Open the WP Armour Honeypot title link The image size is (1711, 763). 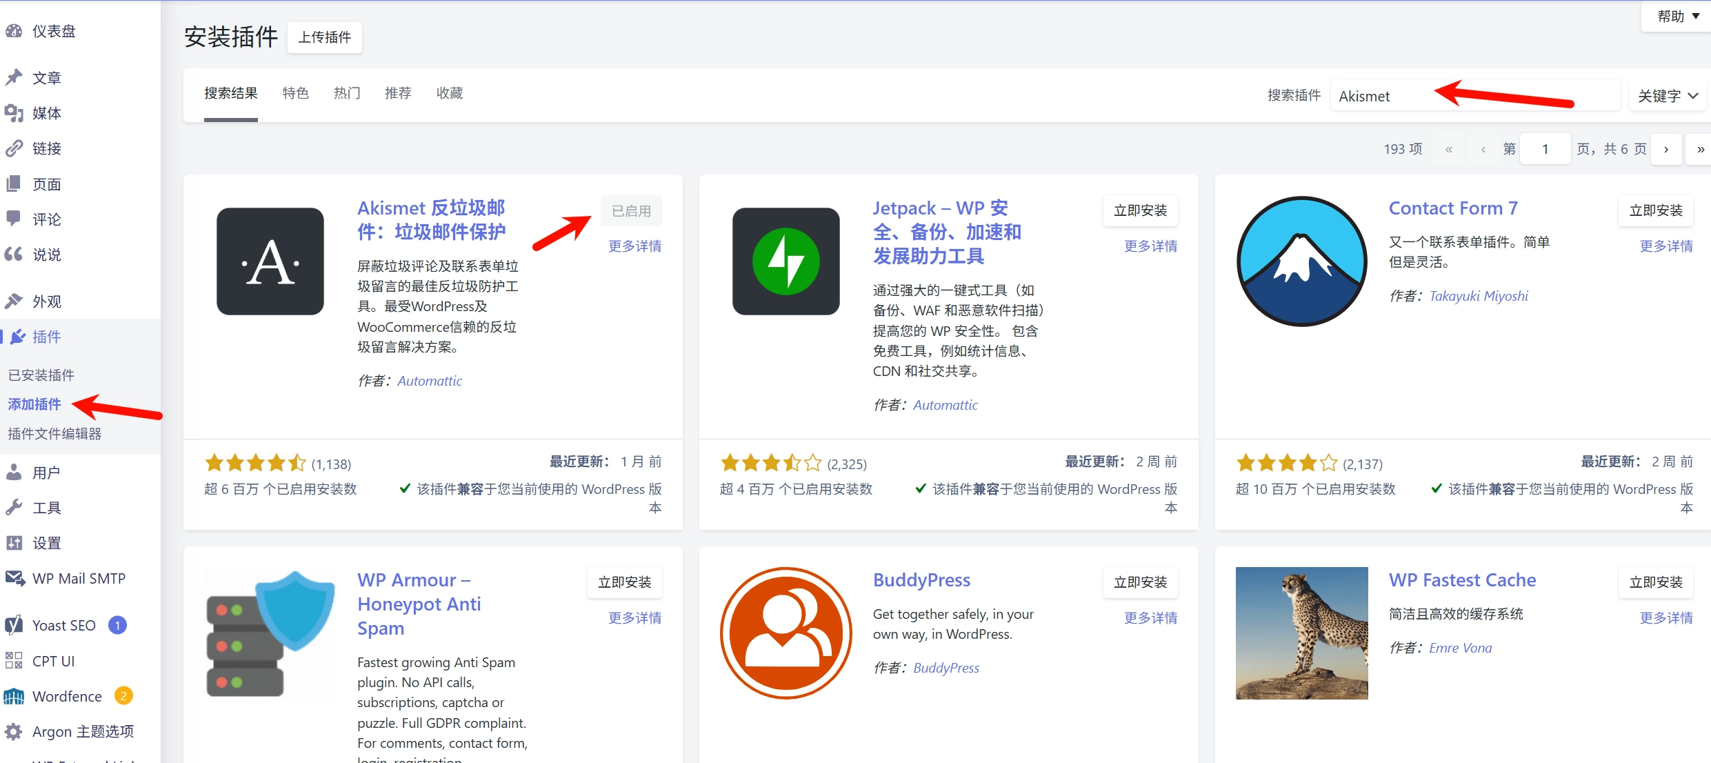[419, 604]
